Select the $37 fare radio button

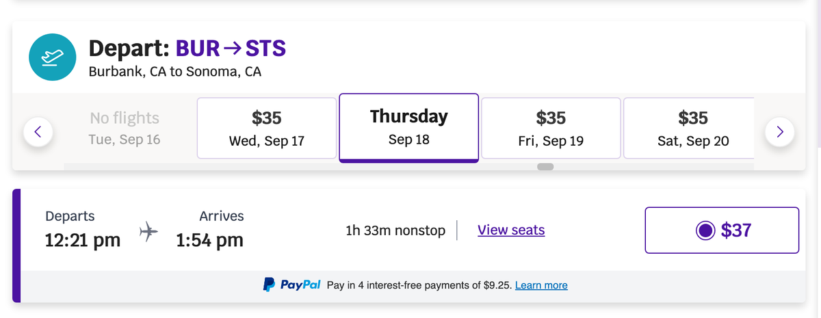tap(705, 230)
